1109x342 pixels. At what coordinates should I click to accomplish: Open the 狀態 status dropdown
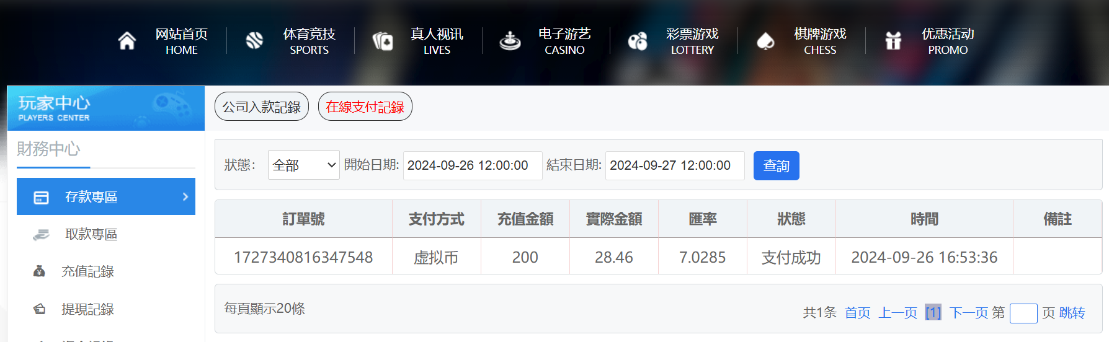point(303,165)
